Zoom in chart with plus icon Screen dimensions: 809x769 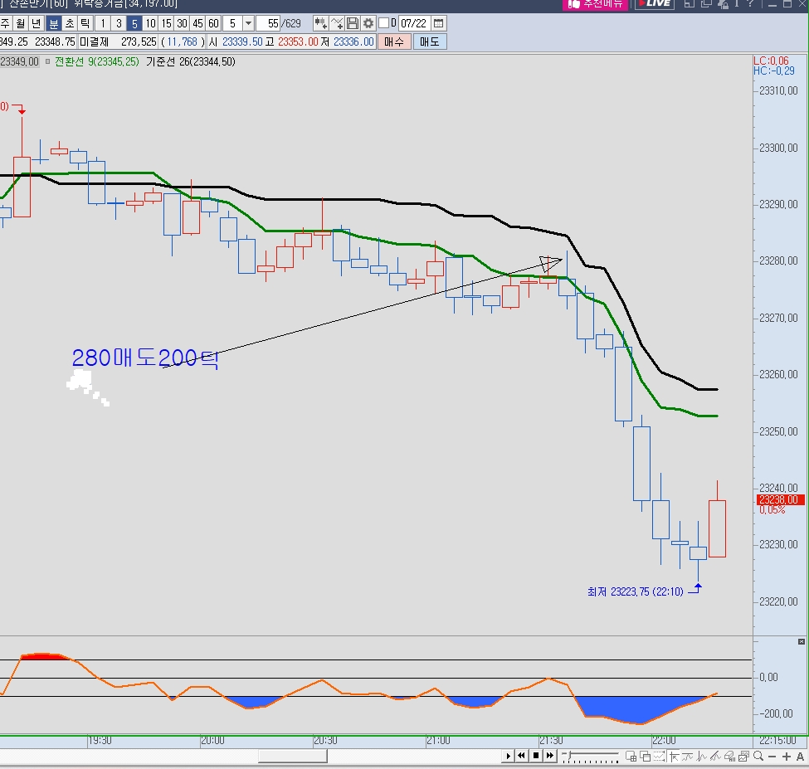pos(787,756)
